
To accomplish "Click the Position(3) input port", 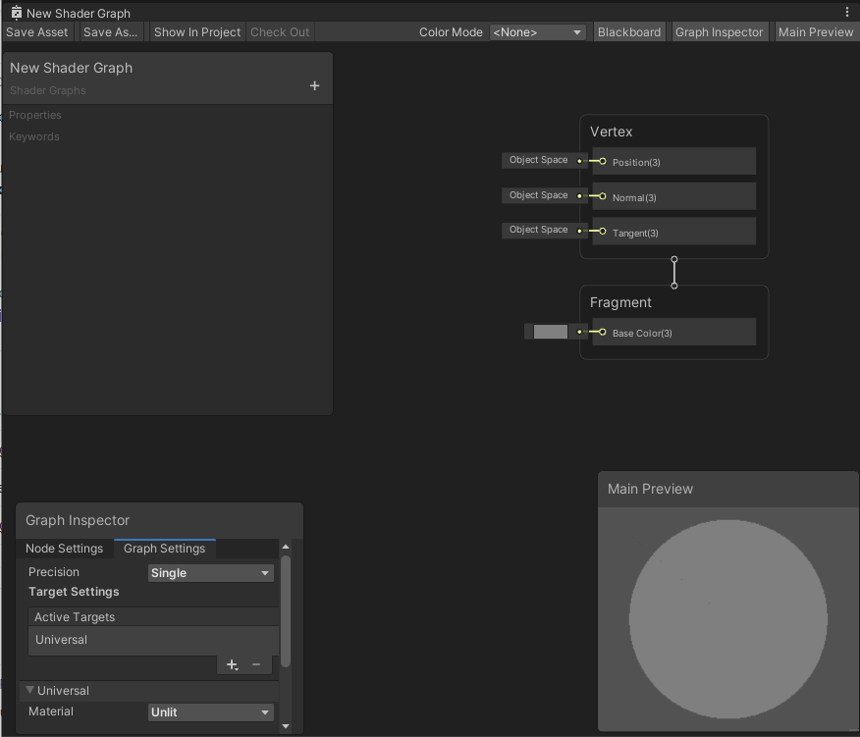I will (602, 161).
